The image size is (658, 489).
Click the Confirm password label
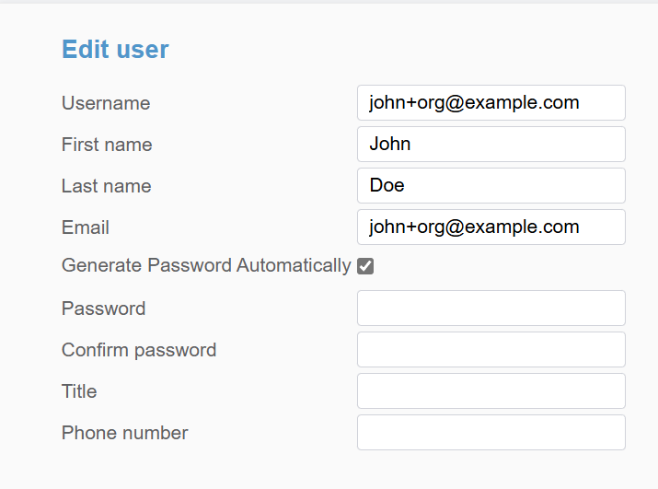click(x=139, y=350)
